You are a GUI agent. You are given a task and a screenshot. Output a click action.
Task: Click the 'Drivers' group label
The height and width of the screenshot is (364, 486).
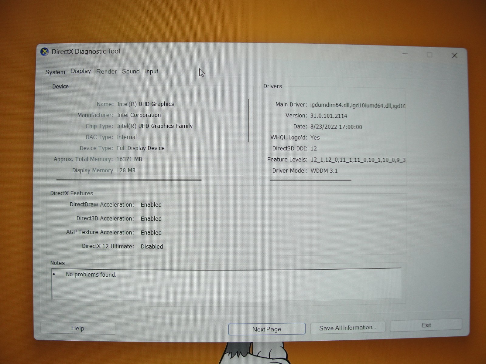click(272, 86)
